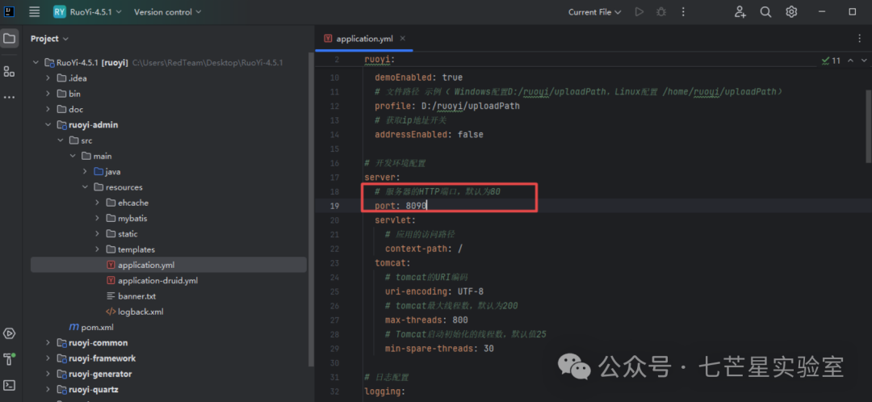Image resolution: width=872 pixels, height=402 pixels.
Task: Collapse the src folder
Action: point(61,140)
